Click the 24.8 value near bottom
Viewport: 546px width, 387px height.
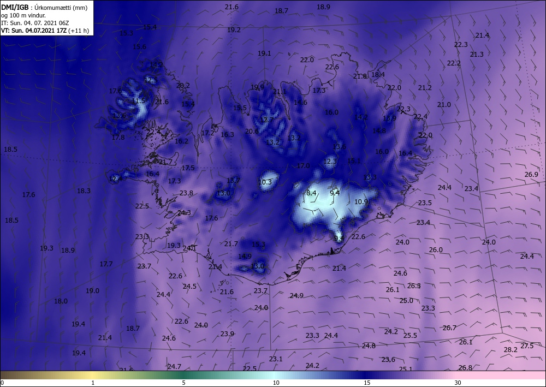point(369,346)
